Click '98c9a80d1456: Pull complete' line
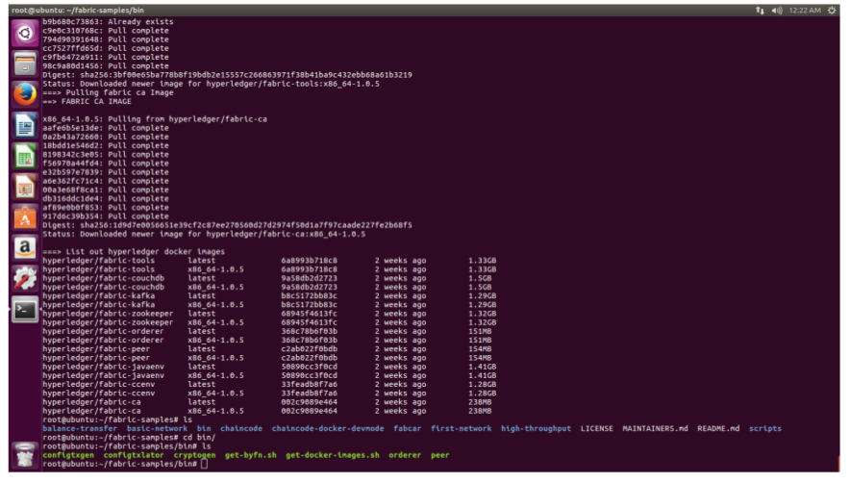This screenshot has height=483, width=850. 106,66
